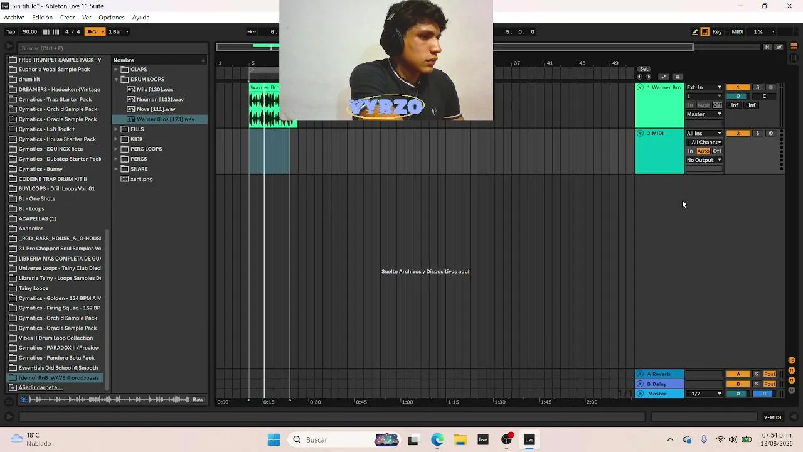Select the xart.png file
Screen dimensions: 803x452
141,179
